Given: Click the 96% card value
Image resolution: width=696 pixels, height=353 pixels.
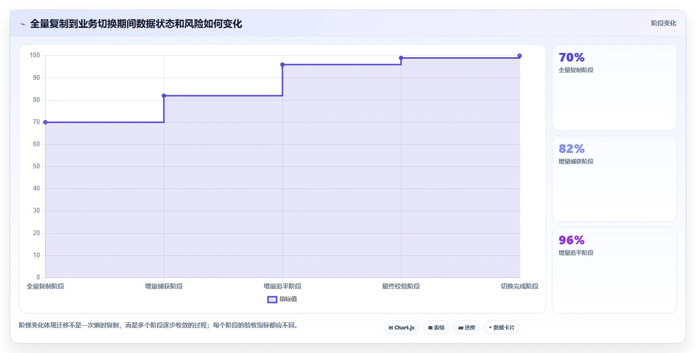Looking at the screenshot, I should (x=572, y=240).
